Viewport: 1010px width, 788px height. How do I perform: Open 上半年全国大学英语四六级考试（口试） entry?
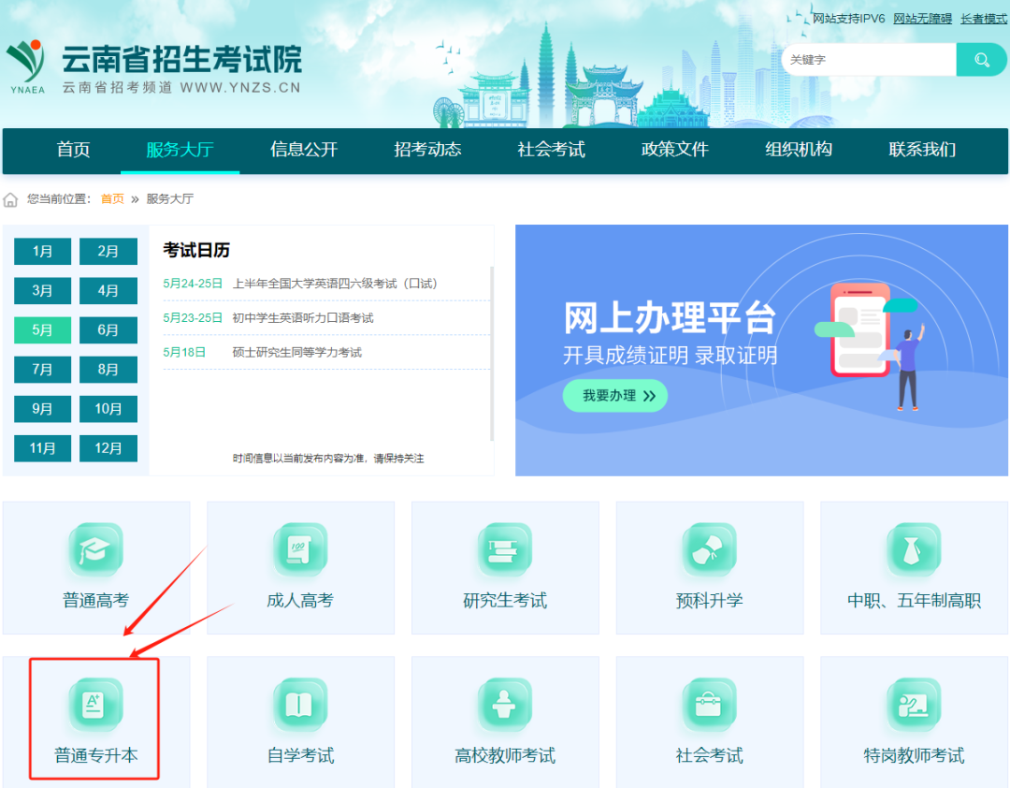[334, 284]
